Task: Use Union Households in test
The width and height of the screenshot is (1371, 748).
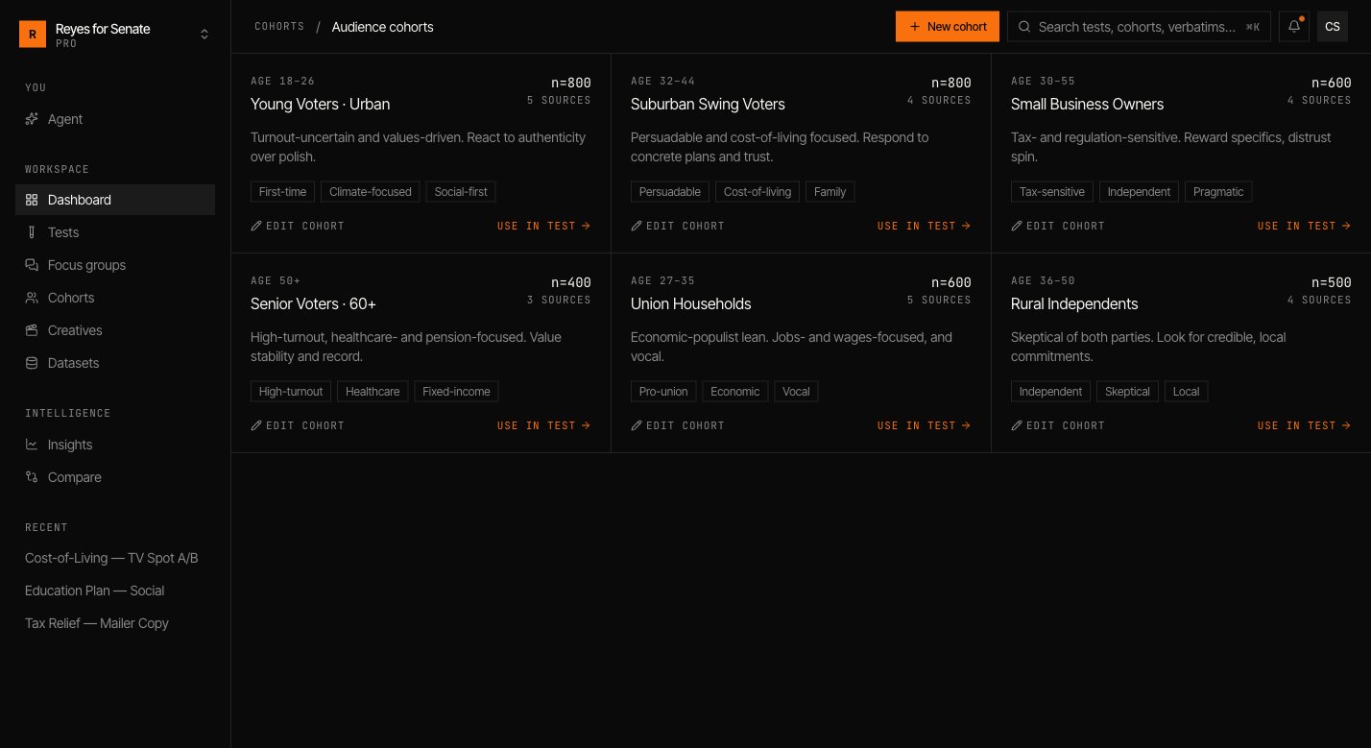Action: [x=925, y=425]
